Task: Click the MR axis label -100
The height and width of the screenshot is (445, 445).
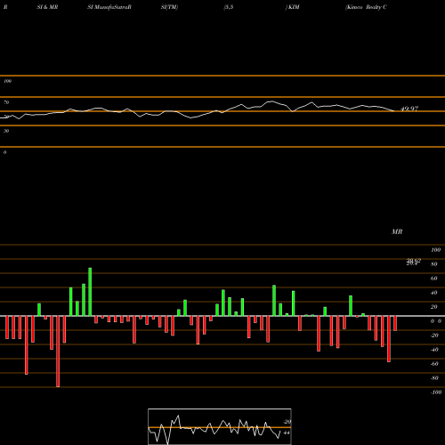Action: pyautogui.click(x=436, y=392)
